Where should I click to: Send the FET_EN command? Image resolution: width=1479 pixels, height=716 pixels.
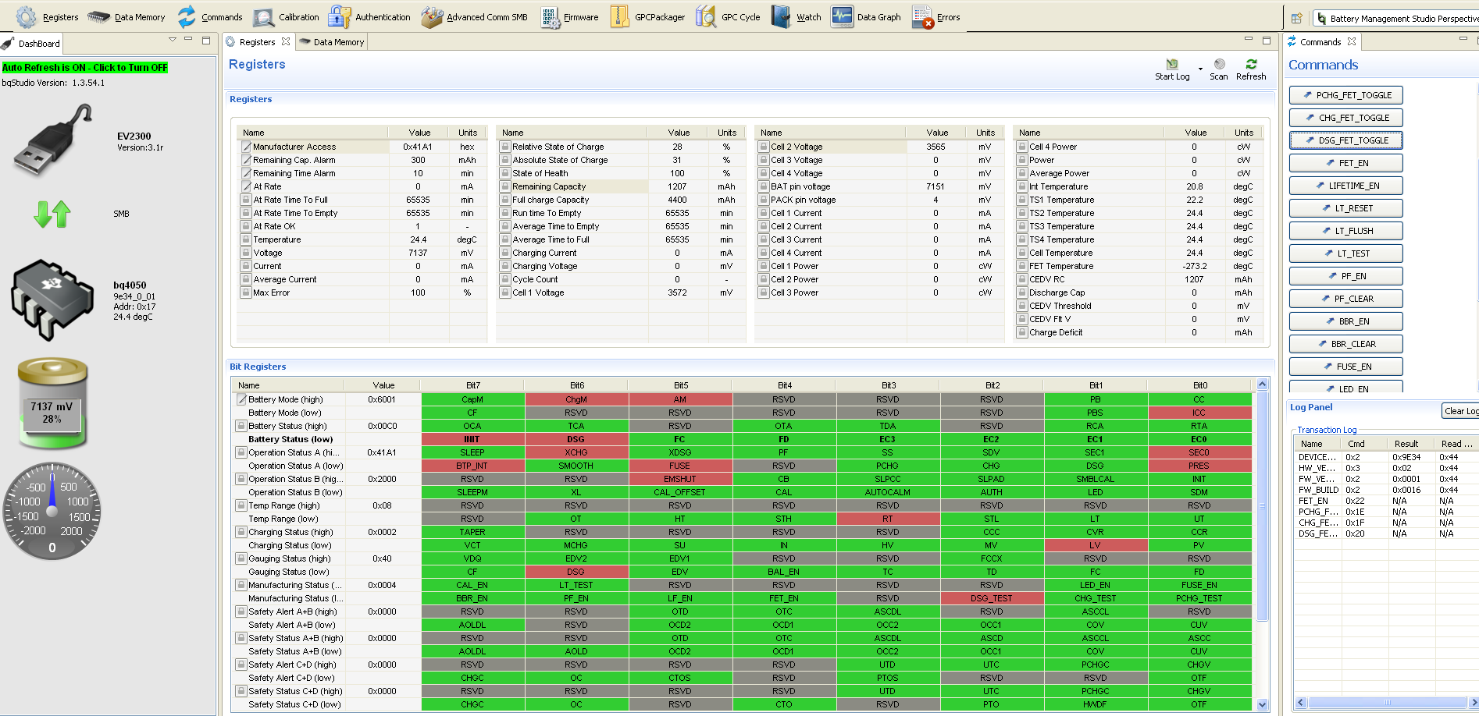[1345, 163]
